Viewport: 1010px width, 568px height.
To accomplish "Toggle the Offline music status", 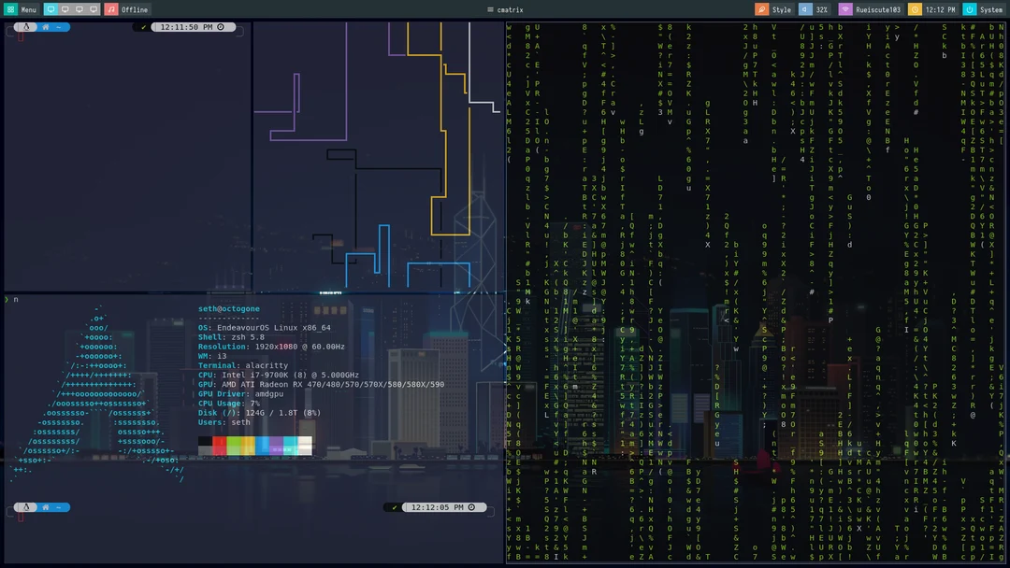I will [134, 8].
